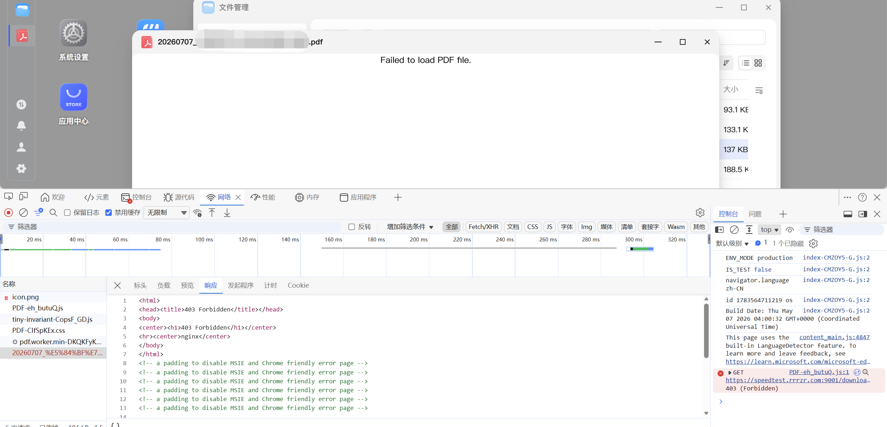Open the 源代码 devtools tab
This screenshot has width=887, height=427.
(x=179, y=197)
